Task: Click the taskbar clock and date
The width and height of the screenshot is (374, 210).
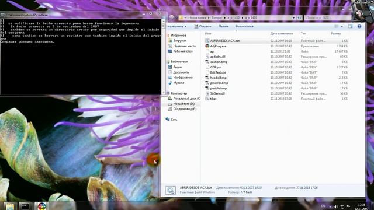Action: tap(361, 206)
